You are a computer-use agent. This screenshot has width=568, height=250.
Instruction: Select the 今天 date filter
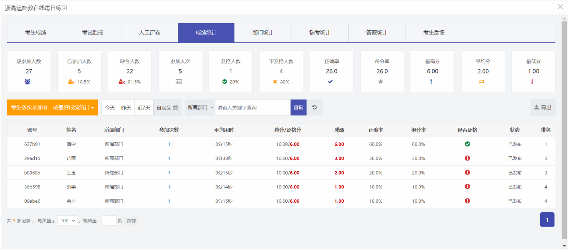(110, 108)
